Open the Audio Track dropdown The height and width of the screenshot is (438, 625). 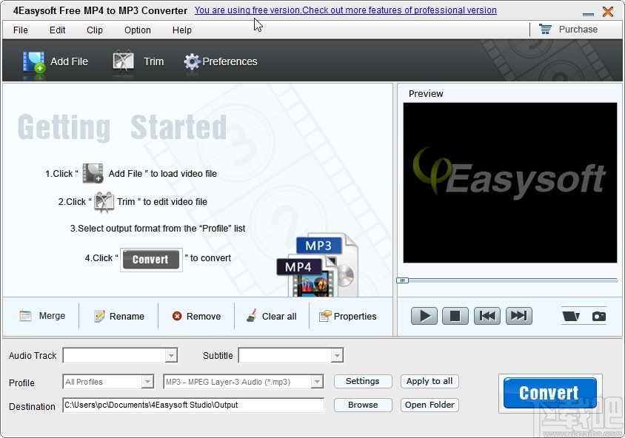pos(173,355)
